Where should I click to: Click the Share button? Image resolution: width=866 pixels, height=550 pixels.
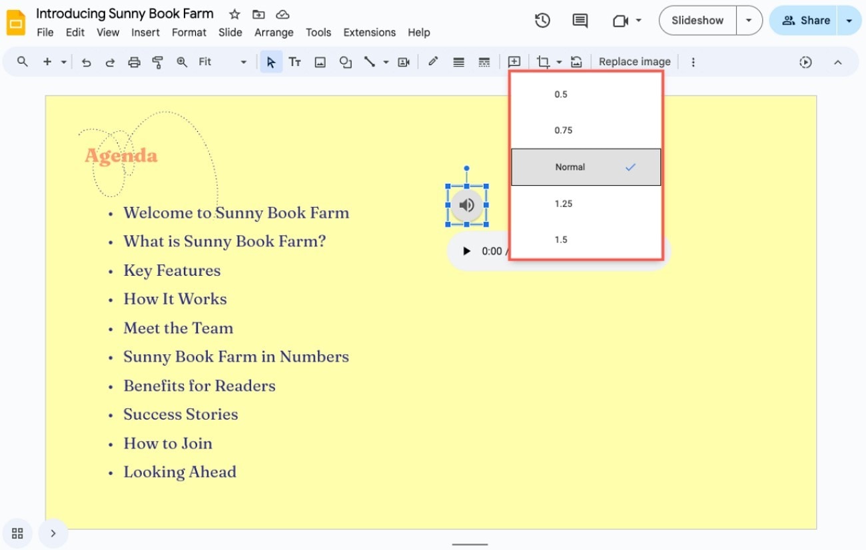pos(803,21)
